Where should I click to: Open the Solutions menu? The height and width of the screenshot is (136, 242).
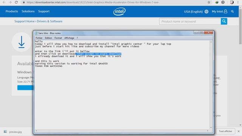point(28,11)
